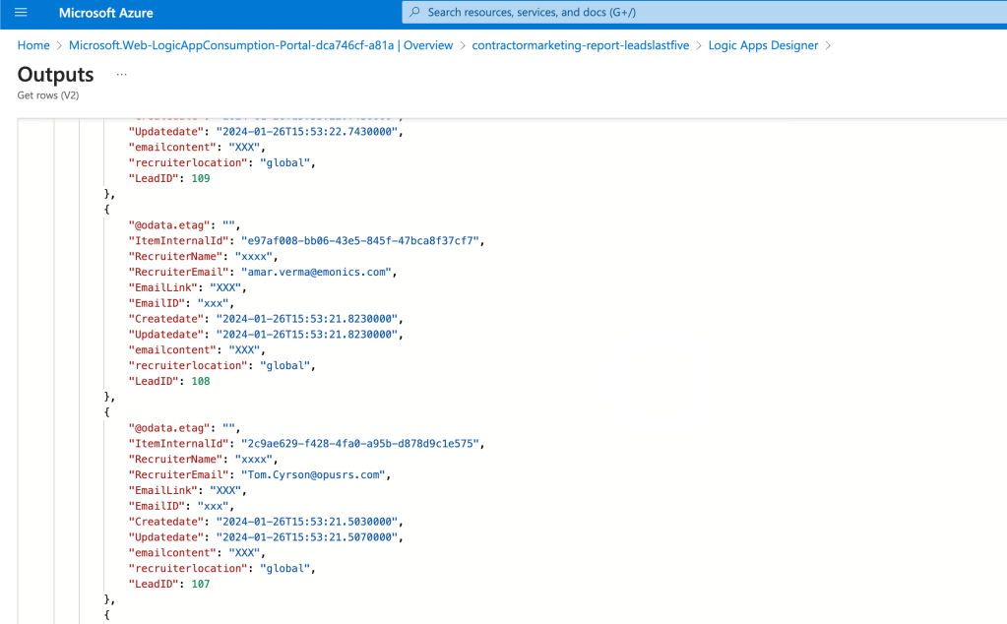Select Updatedate value 2024-01-26T15:53:22.7430000
This screenshot has width=1007, height=624.
tap(307, 132)
